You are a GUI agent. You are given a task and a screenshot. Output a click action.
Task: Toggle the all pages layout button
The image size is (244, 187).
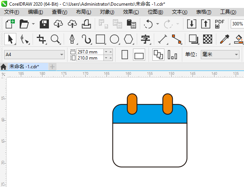[x=158, y=55]
